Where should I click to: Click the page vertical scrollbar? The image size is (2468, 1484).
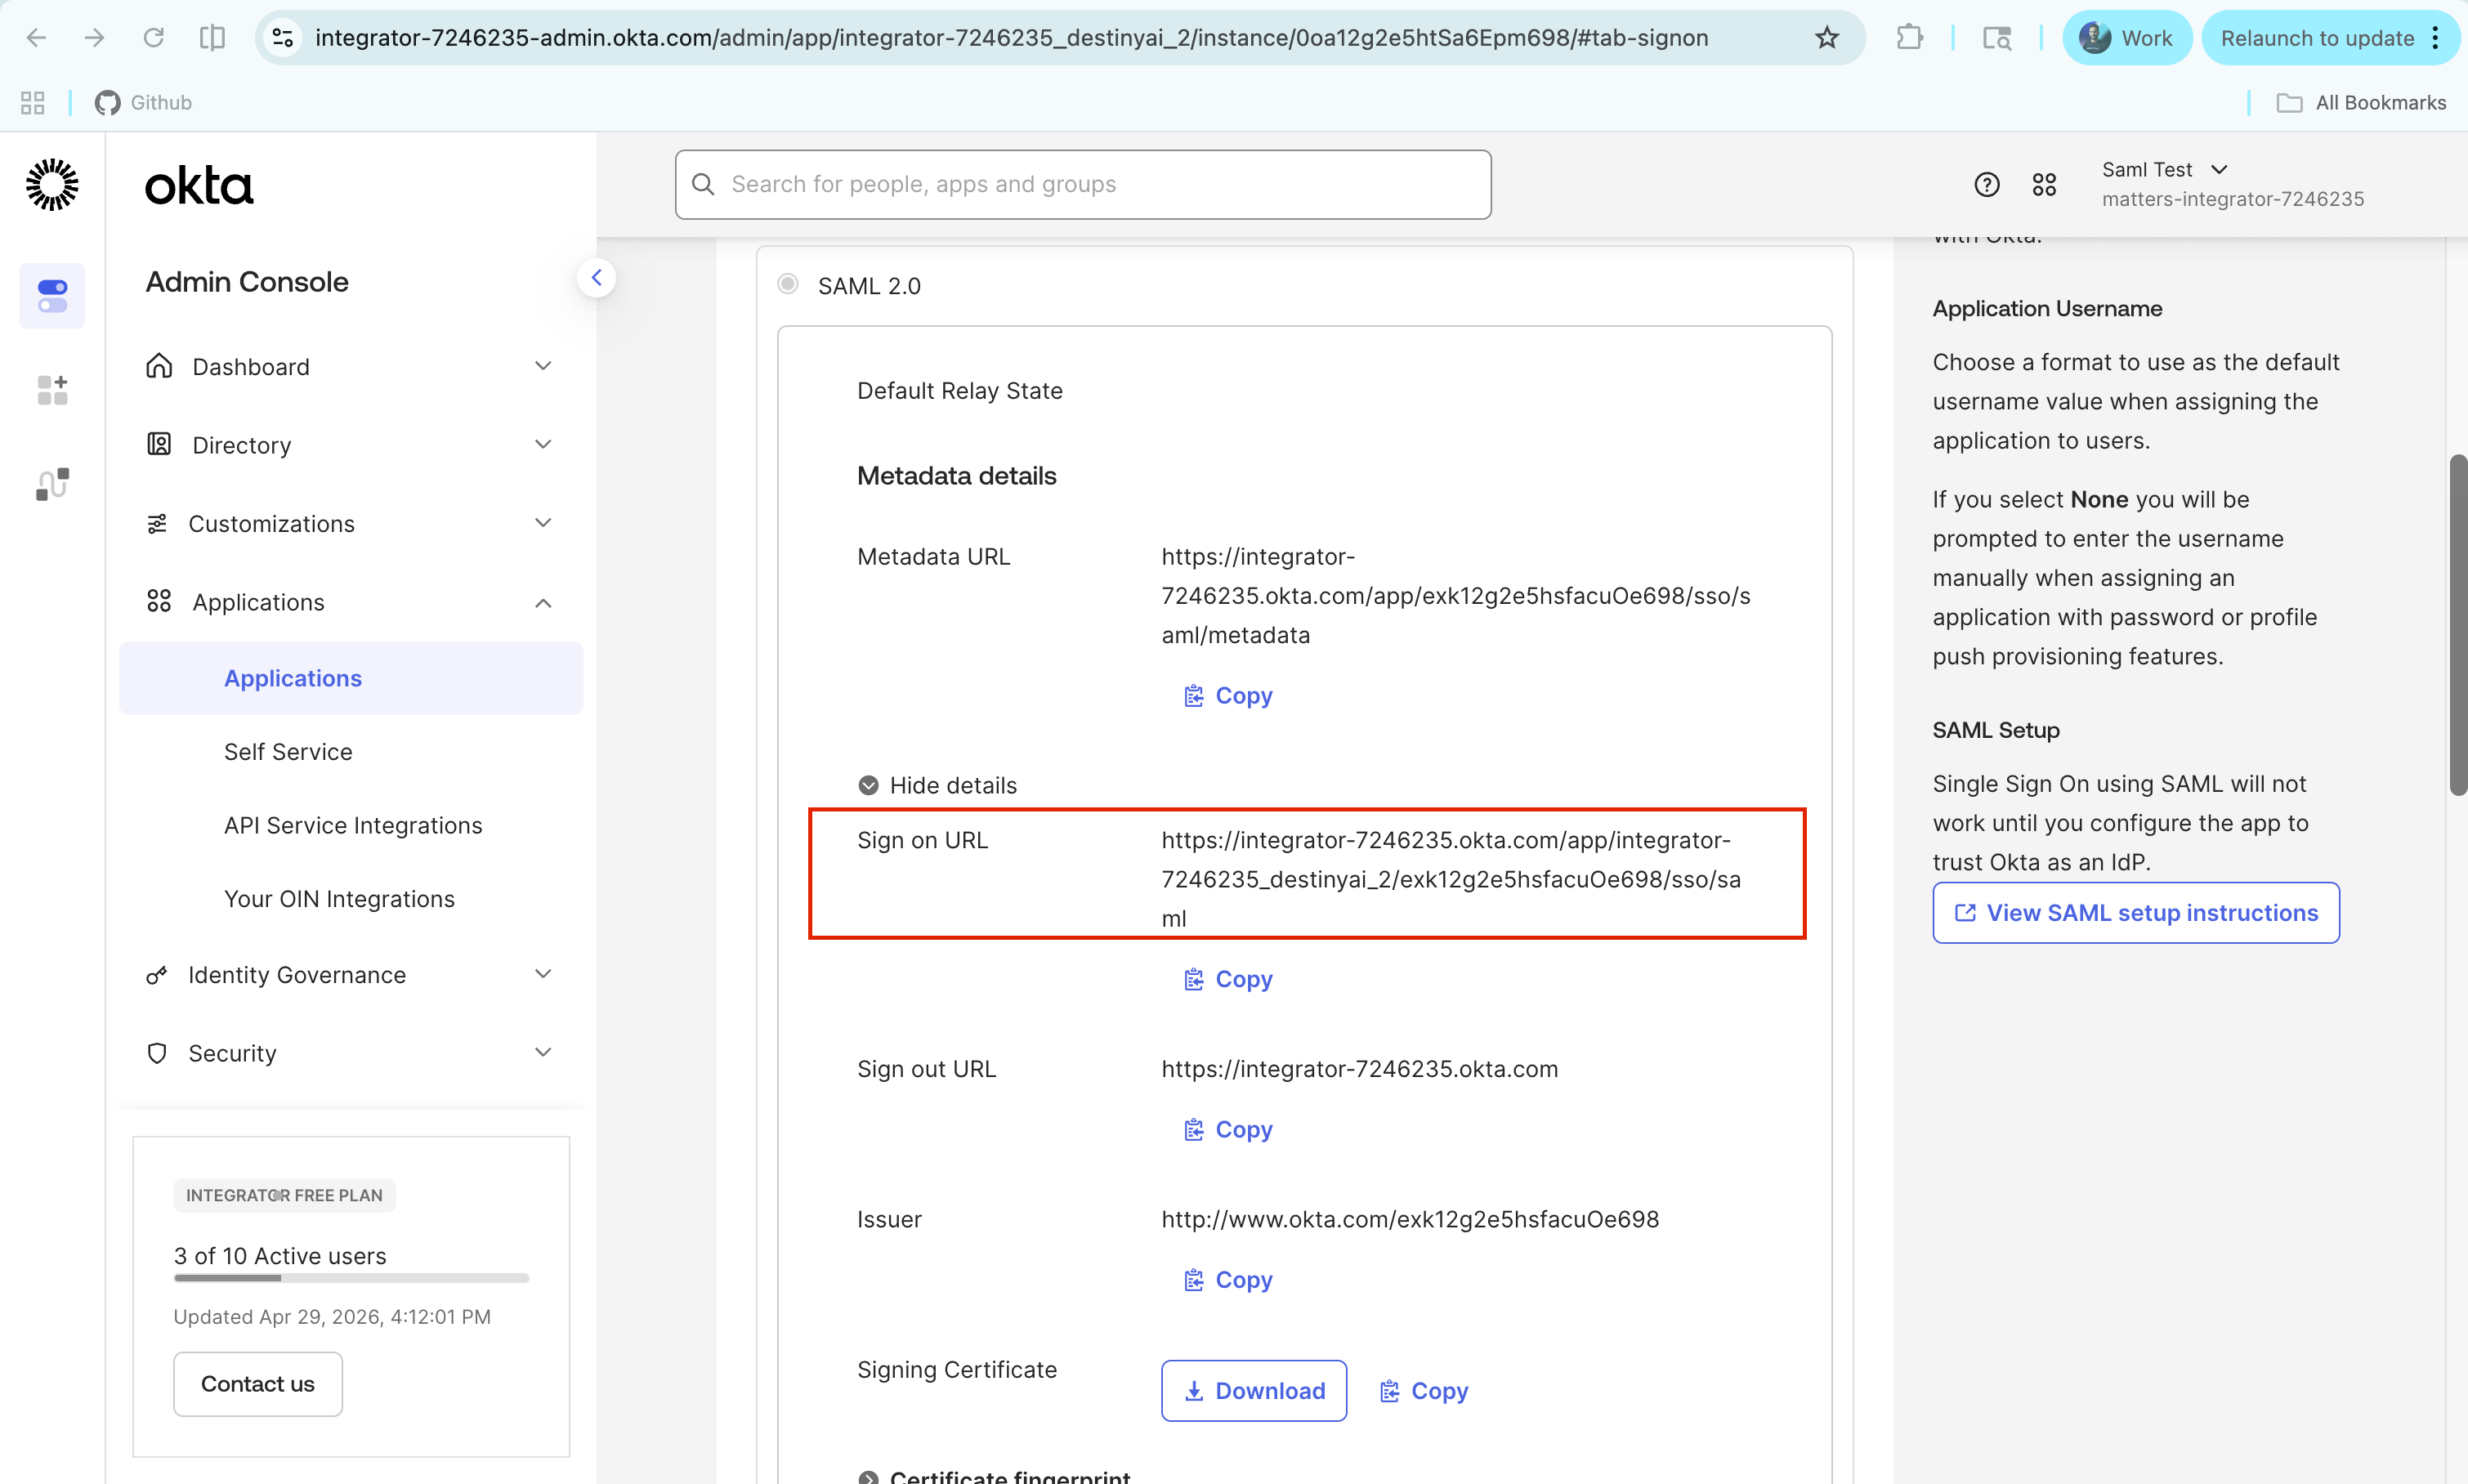coord(2457,625)
